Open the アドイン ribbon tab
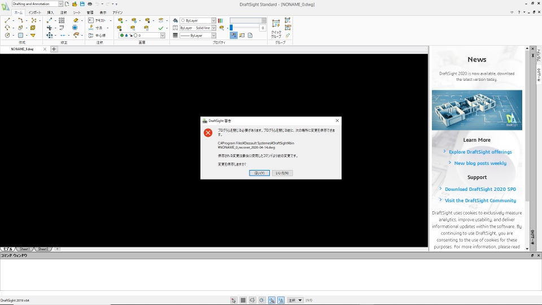 pyautogui.click(x=117, y=12)
